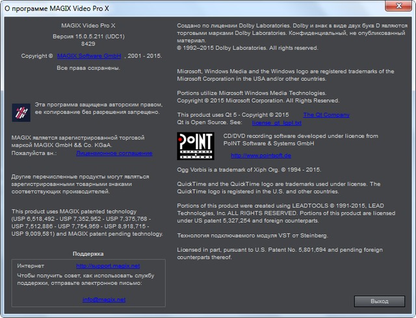Open the license_qt_lgpl.txt link
This screenshot has width=416, height=318.
click(277, 123)
